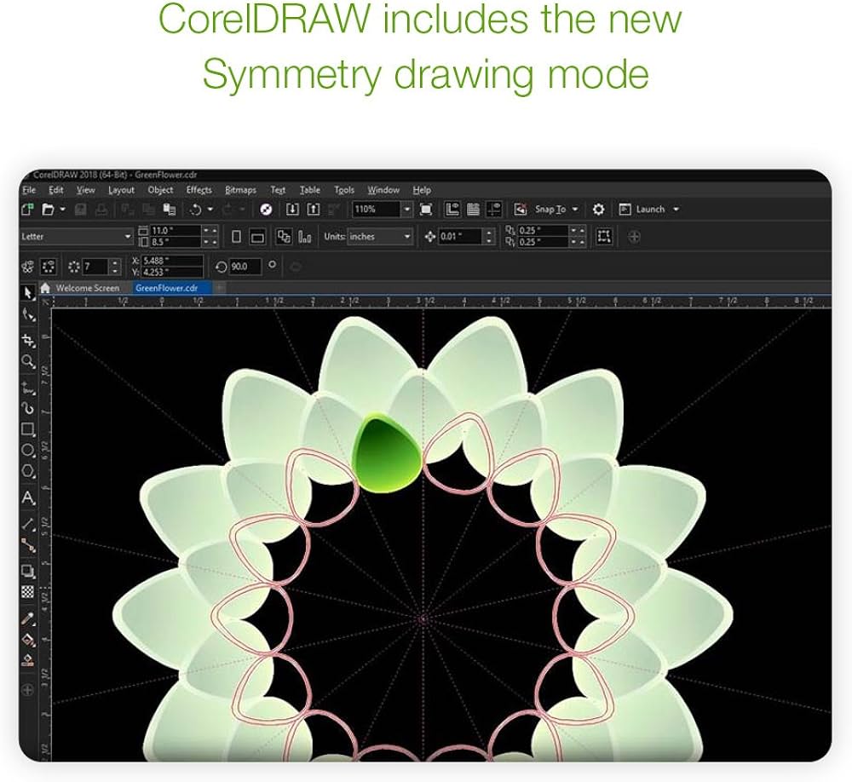Click the Import icon
The image size is (852, 782).
[292, 210]
